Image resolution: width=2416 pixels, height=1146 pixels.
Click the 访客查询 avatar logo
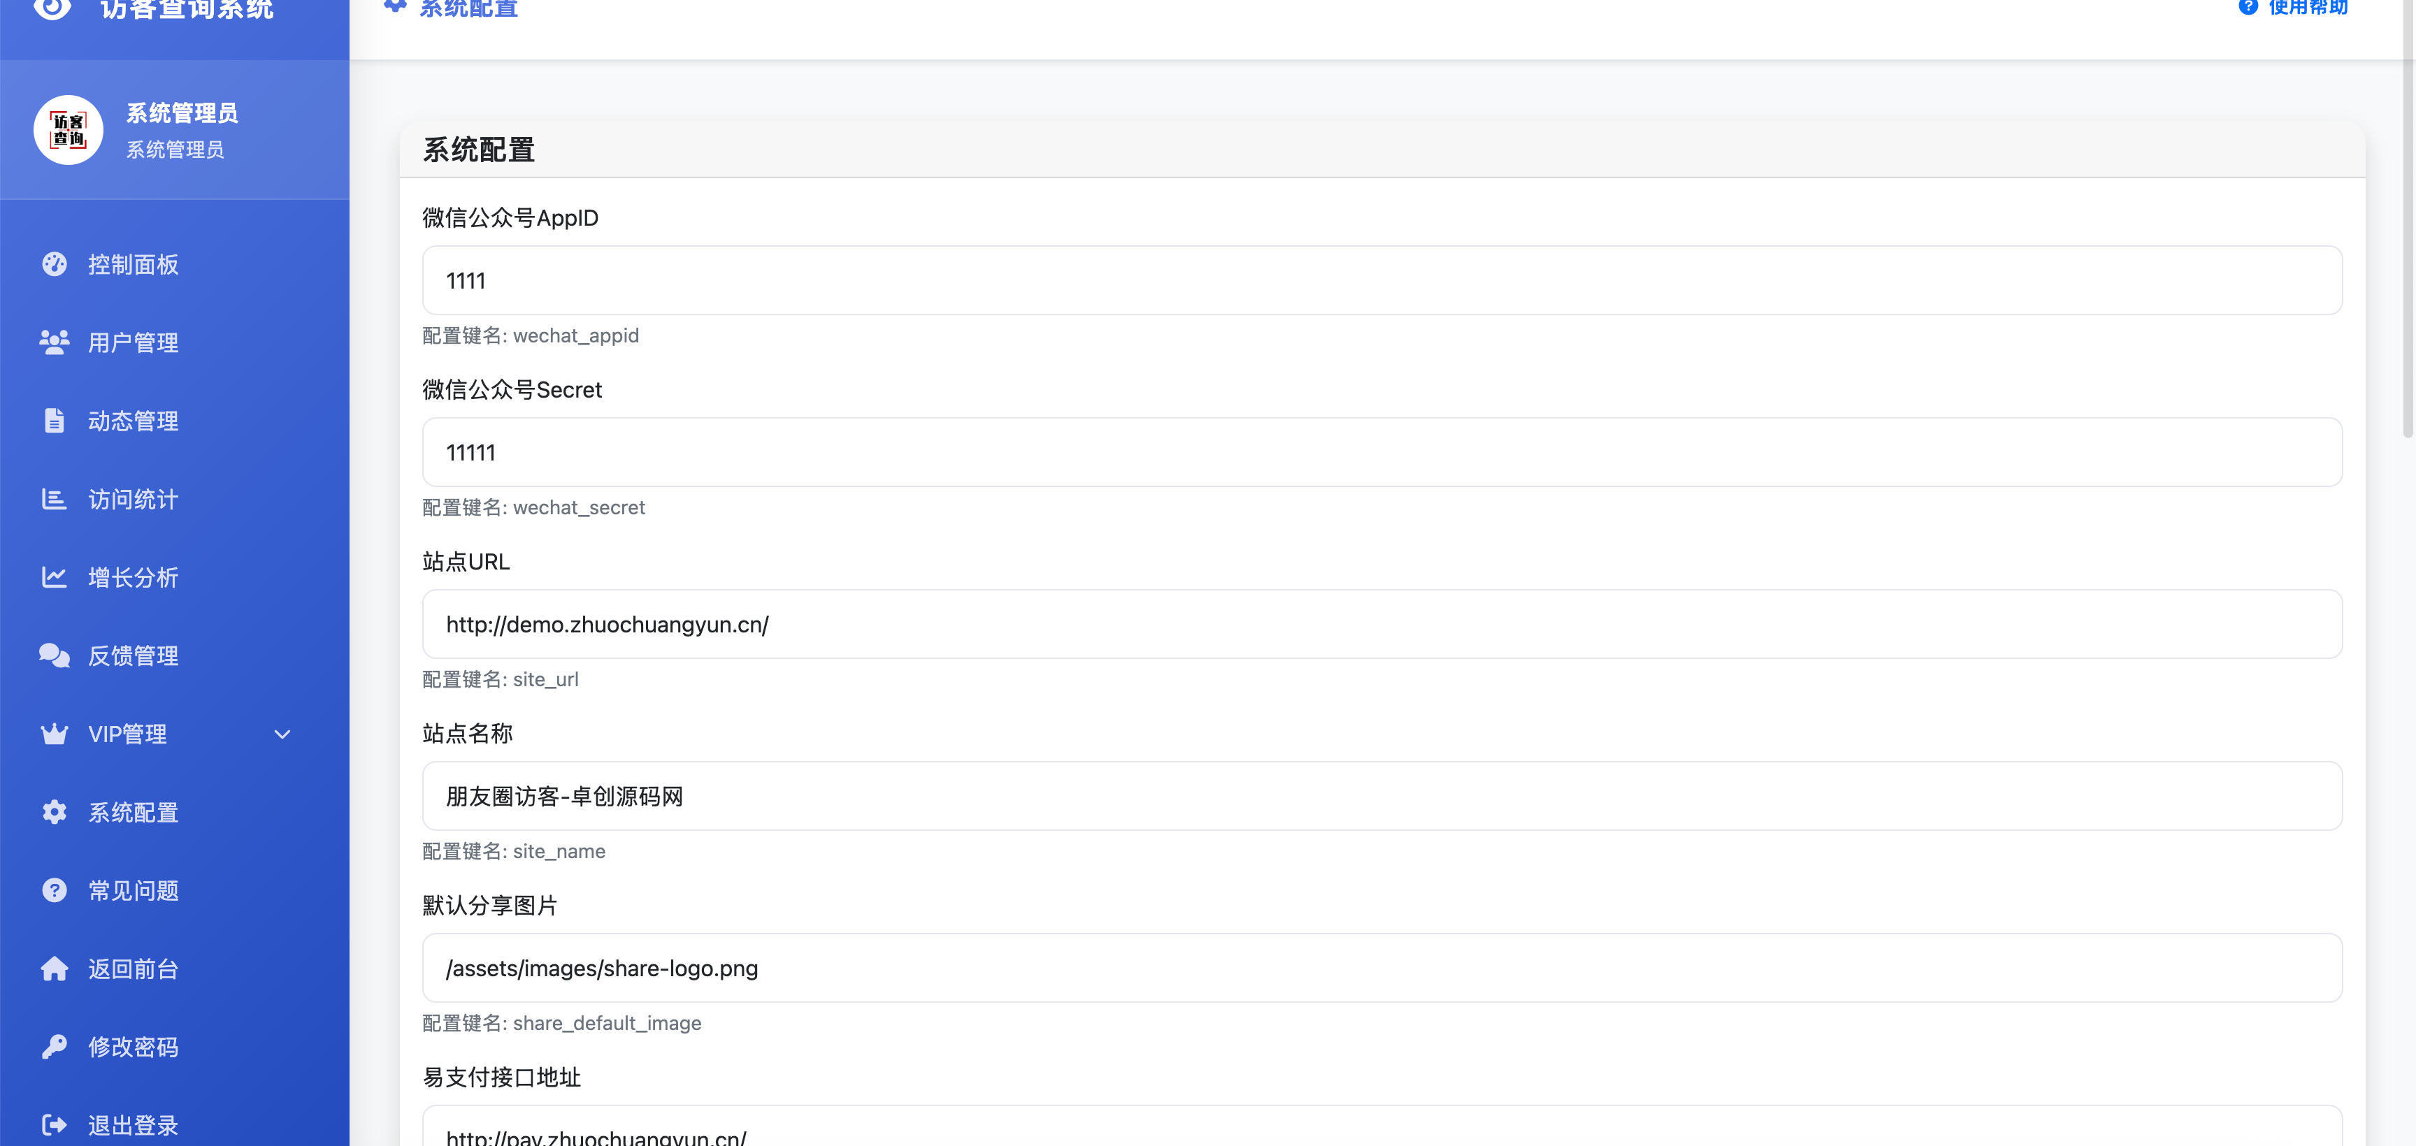[x=69, y=129]
